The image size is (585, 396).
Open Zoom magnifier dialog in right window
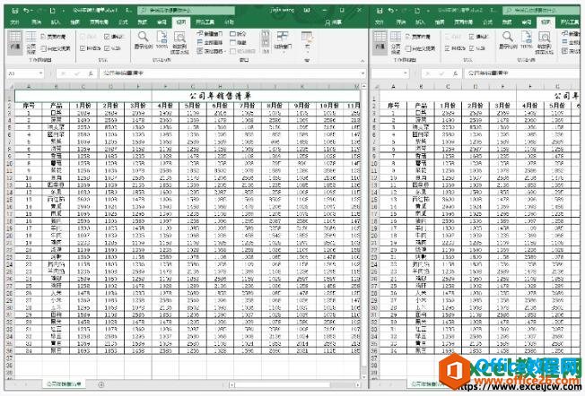[508, 40]
